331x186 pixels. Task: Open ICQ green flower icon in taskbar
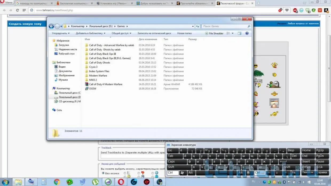[x=69, y=182]
